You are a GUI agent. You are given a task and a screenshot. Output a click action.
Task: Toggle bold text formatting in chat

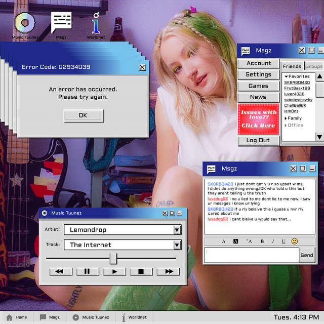[262, 241]
